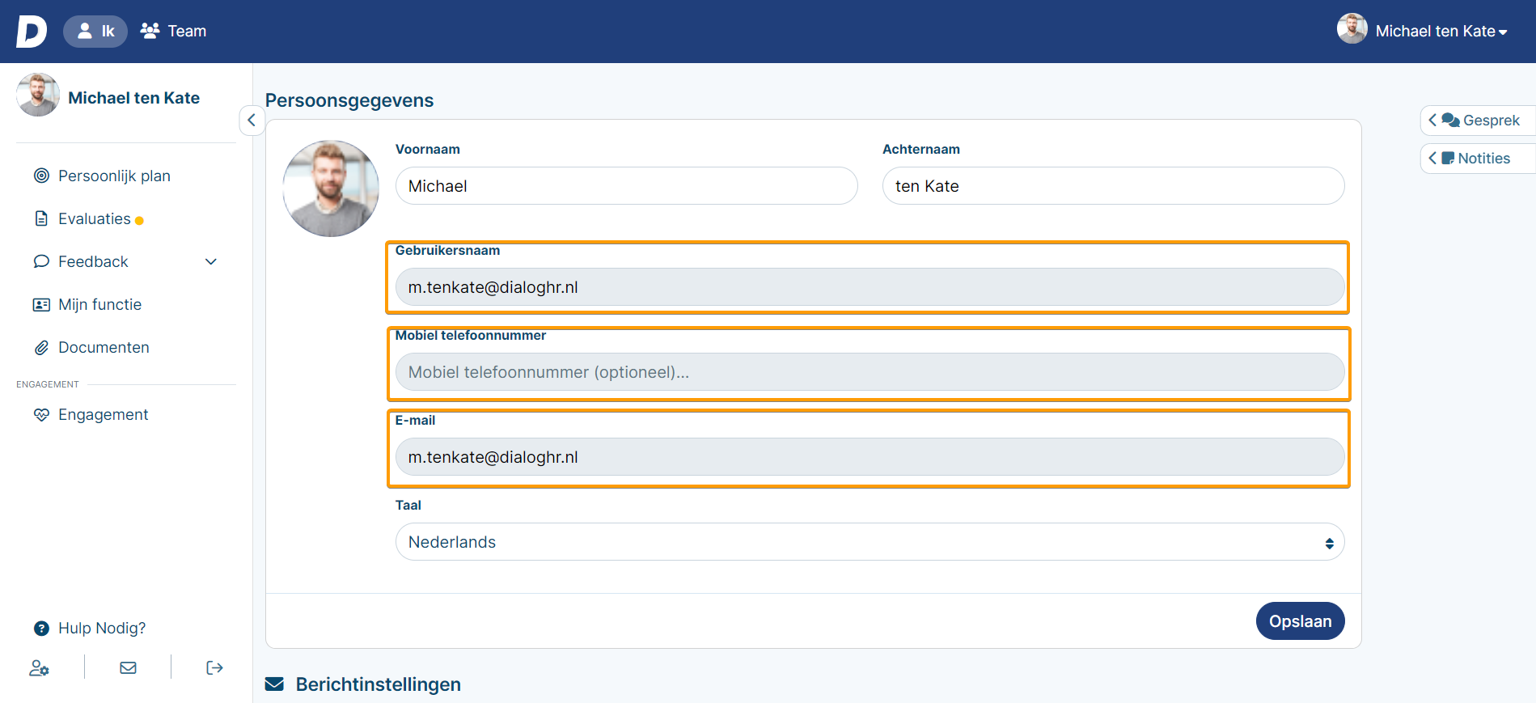Click the E-mail field
This screenshot has height=703, width=1536.
870,457
